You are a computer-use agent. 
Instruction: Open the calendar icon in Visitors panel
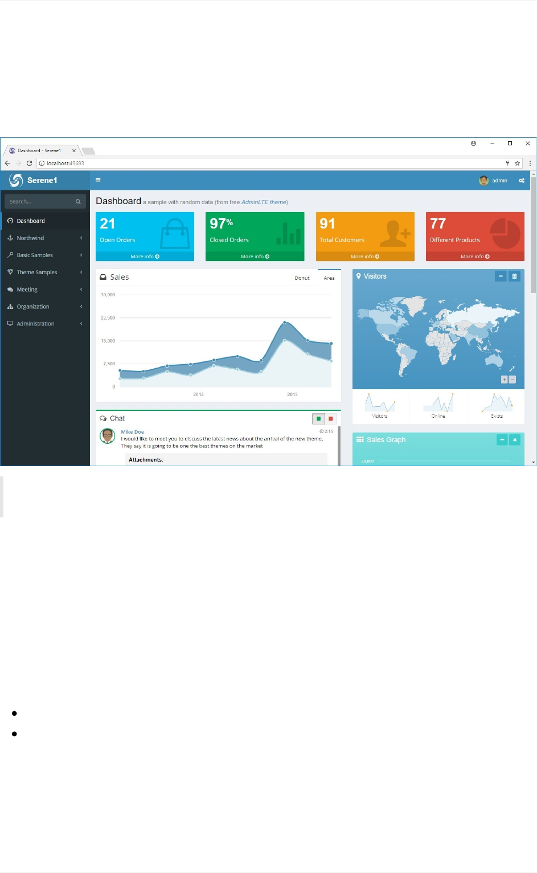pos(514,276)
